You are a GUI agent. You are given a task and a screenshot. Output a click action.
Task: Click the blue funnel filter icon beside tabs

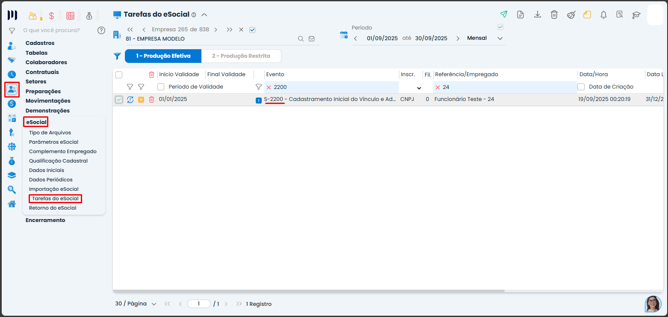pyautogui.click(x=117, y=56)
